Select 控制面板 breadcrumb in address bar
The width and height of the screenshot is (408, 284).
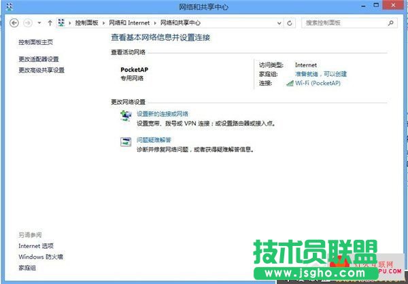86,23
